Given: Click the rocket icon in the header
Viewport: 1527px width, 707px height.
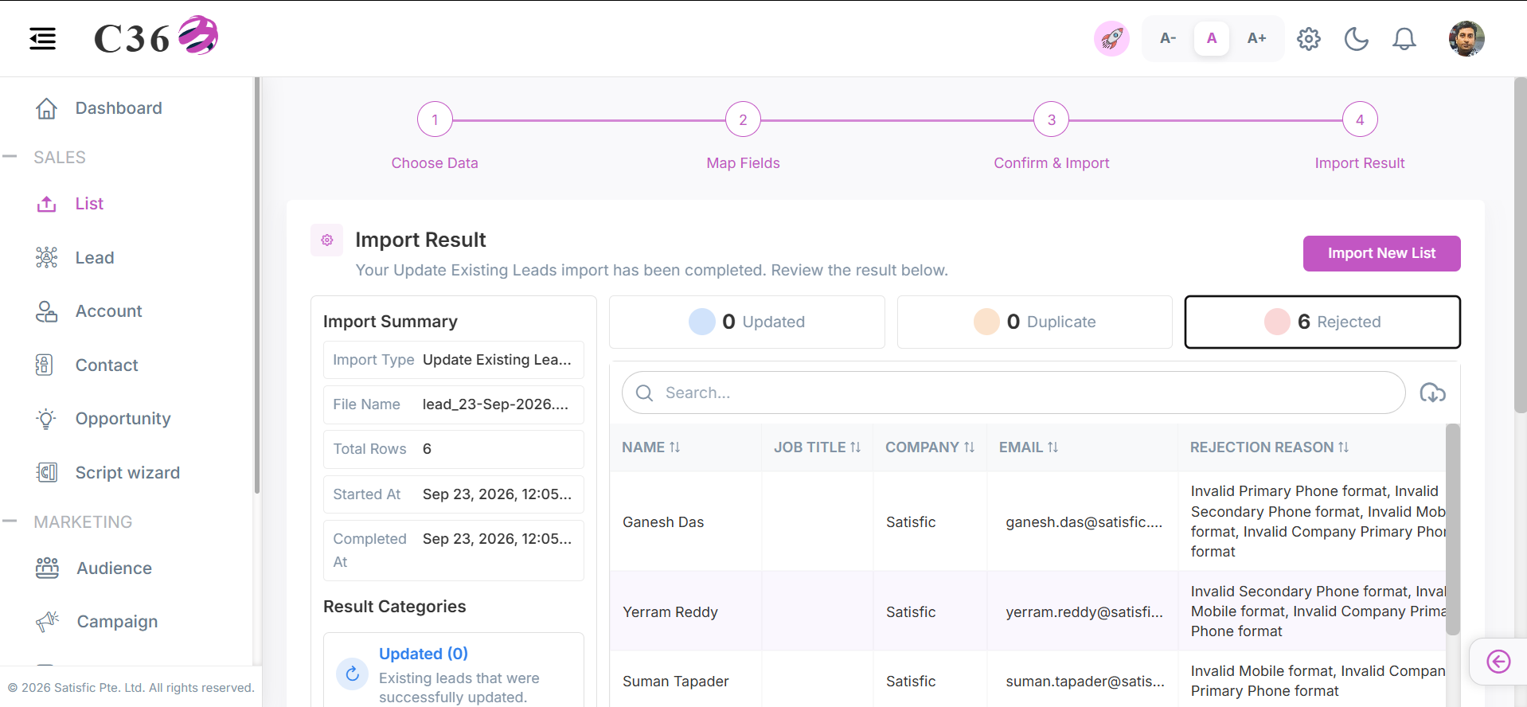Looking at the screenshot, I should tap(1111, 38).
